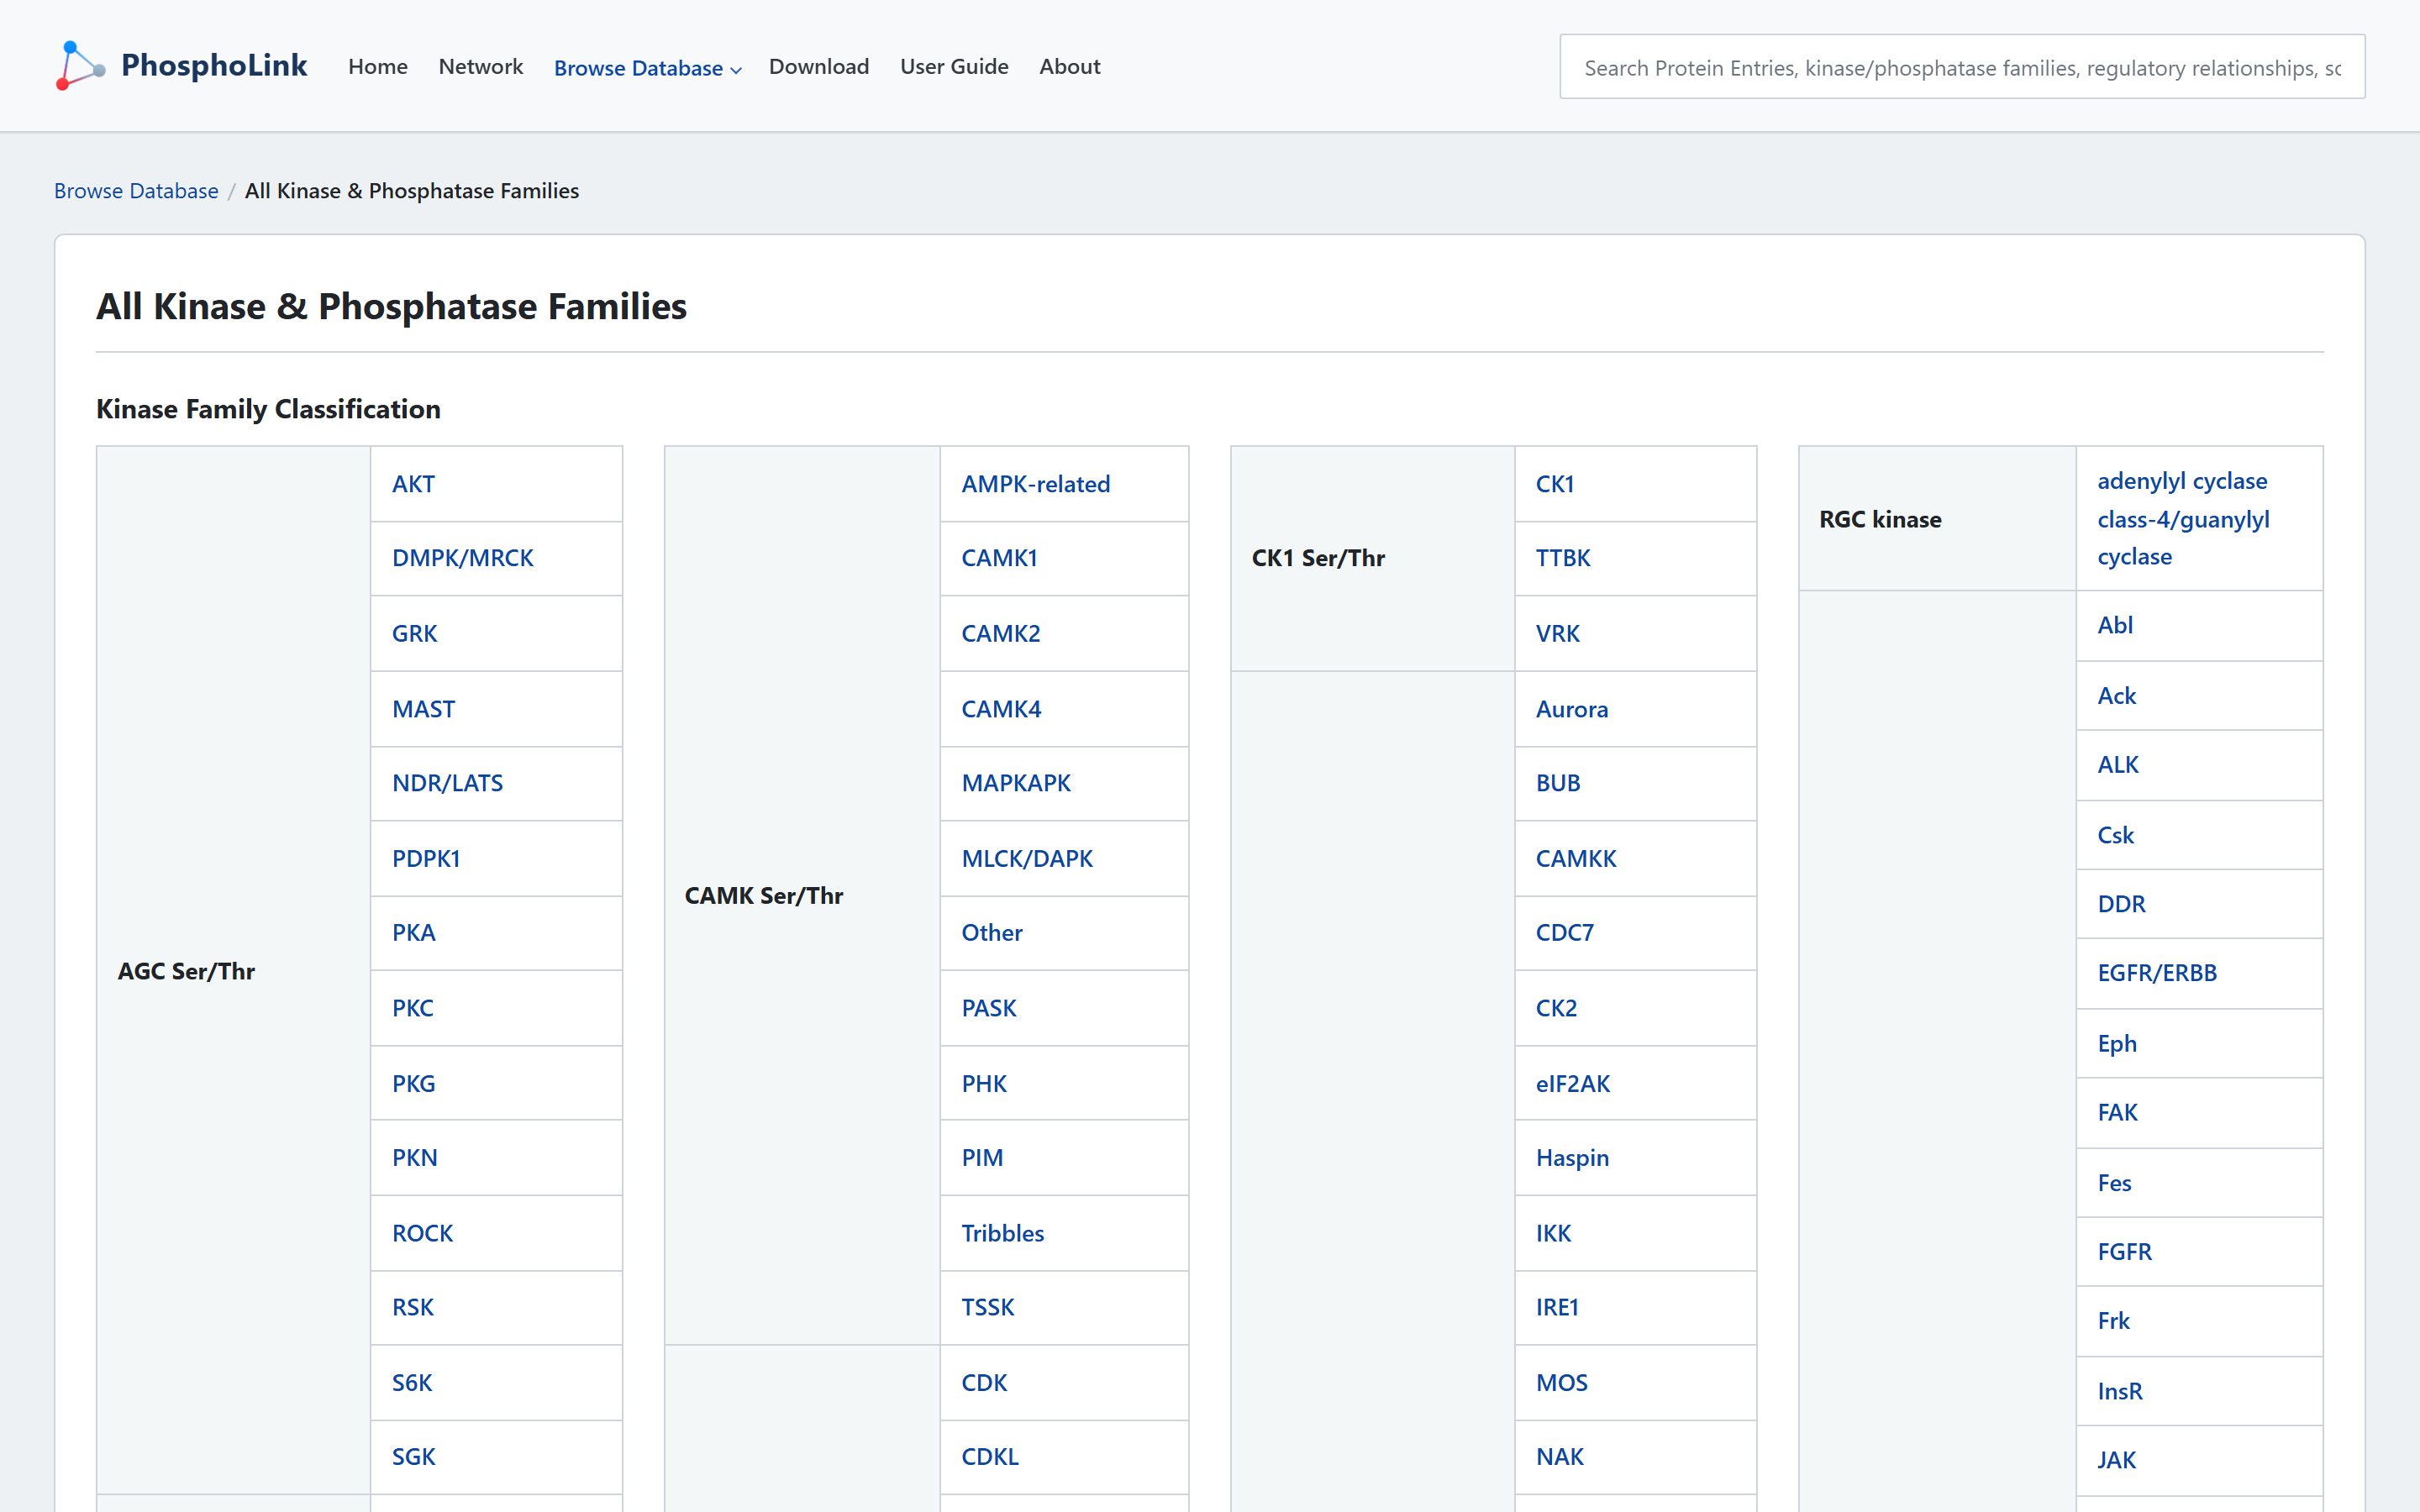
Task: Open the DDR family link
Action: coord(2121,904)
